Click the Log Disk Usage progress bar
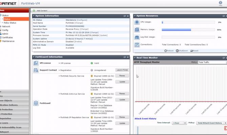The width and height of the screenshot is (227, 135). click(x=188, y=37)
